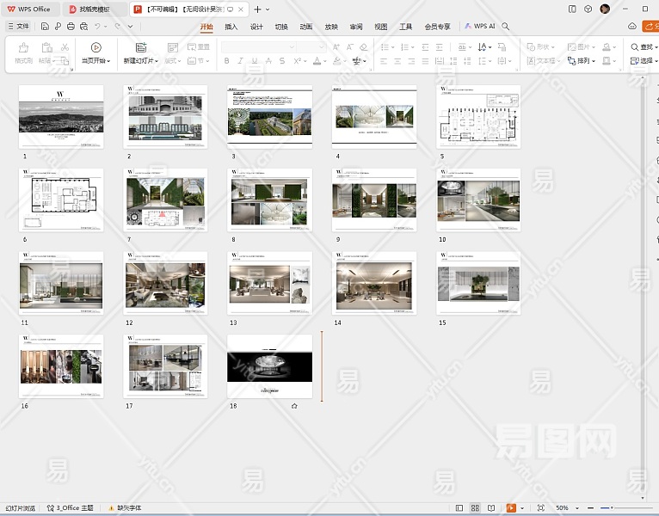The image size is (659, 516).
Task: Select slide 12 thumbnail
Action: click(x=165, y=284)
